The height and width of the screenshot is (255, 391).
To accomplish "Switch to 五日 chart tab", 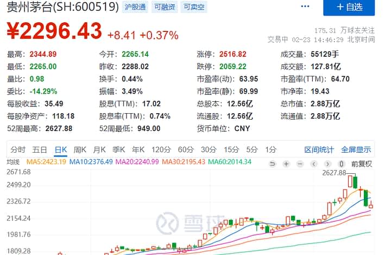I will click(x=40, y=149).
